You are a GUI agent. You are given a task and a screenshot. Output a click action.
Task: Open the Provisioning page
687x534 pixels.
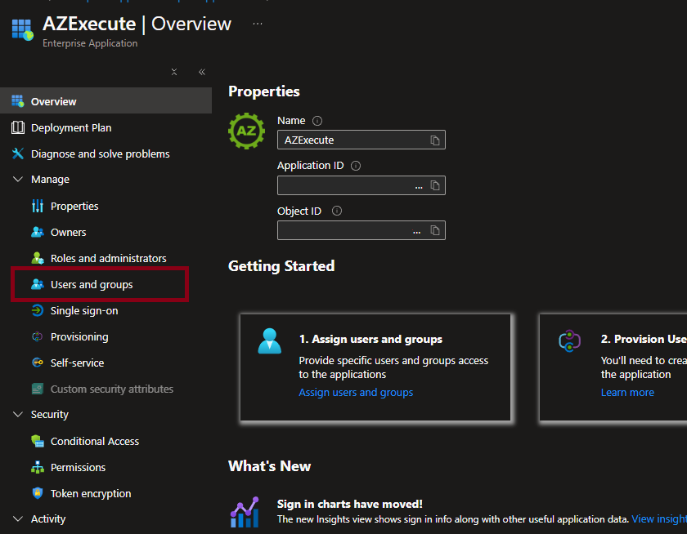point(79,336)
